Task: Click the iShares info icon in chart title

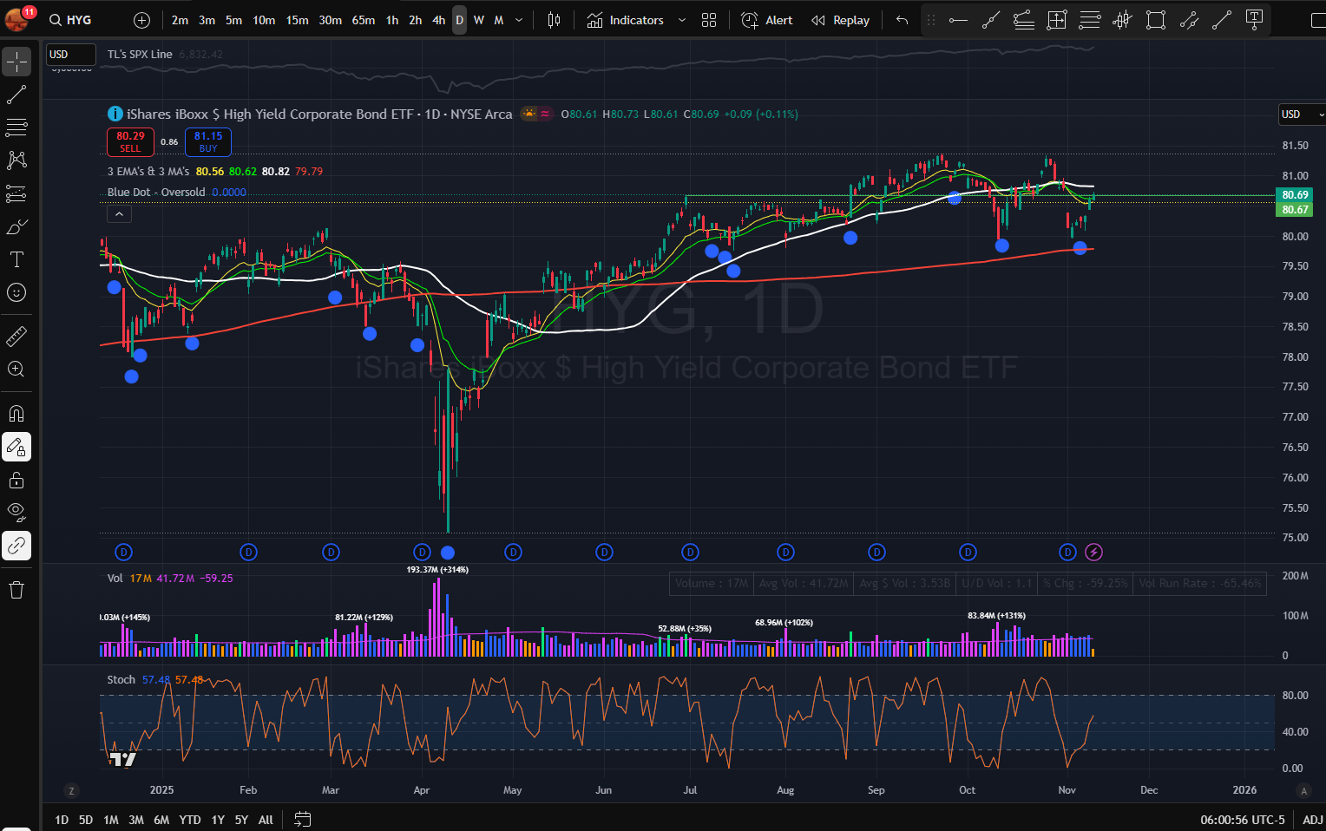Action: point(115,114)
